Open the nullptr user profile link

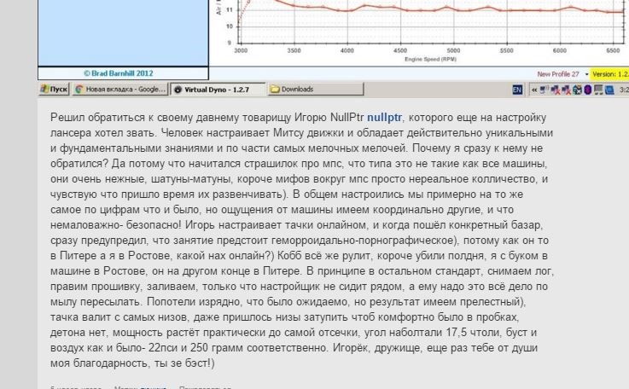click(384, 118)
